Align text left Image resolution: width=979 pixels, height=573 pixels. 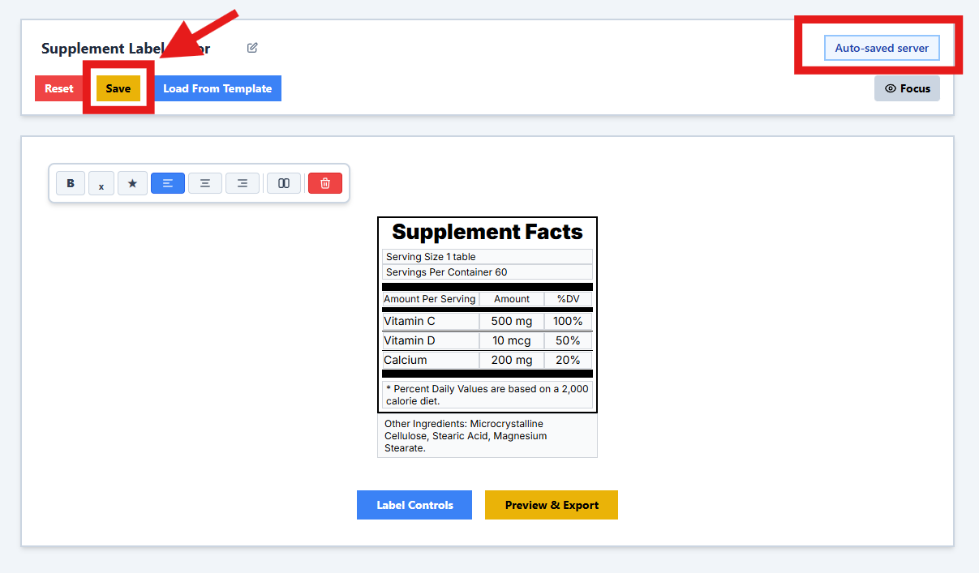[x=168, y=183]
